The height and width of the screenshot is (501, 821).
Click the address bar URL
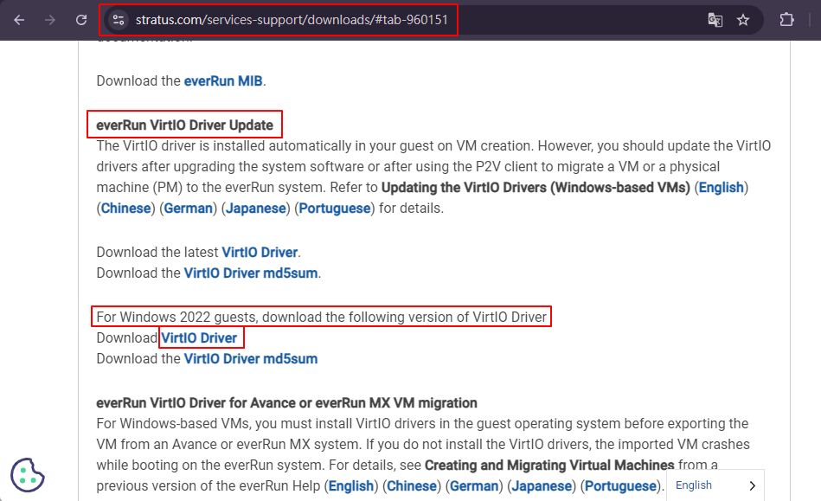click(x=292, y=20)
